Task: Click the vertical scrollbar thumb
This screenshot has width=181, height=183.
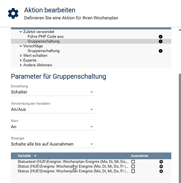Action: click(180, 128)
